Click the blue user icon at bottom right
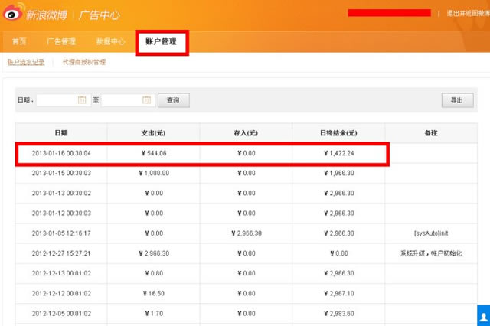Image resolution: width=490 pixels, height=326 pixels. point(483,315)
